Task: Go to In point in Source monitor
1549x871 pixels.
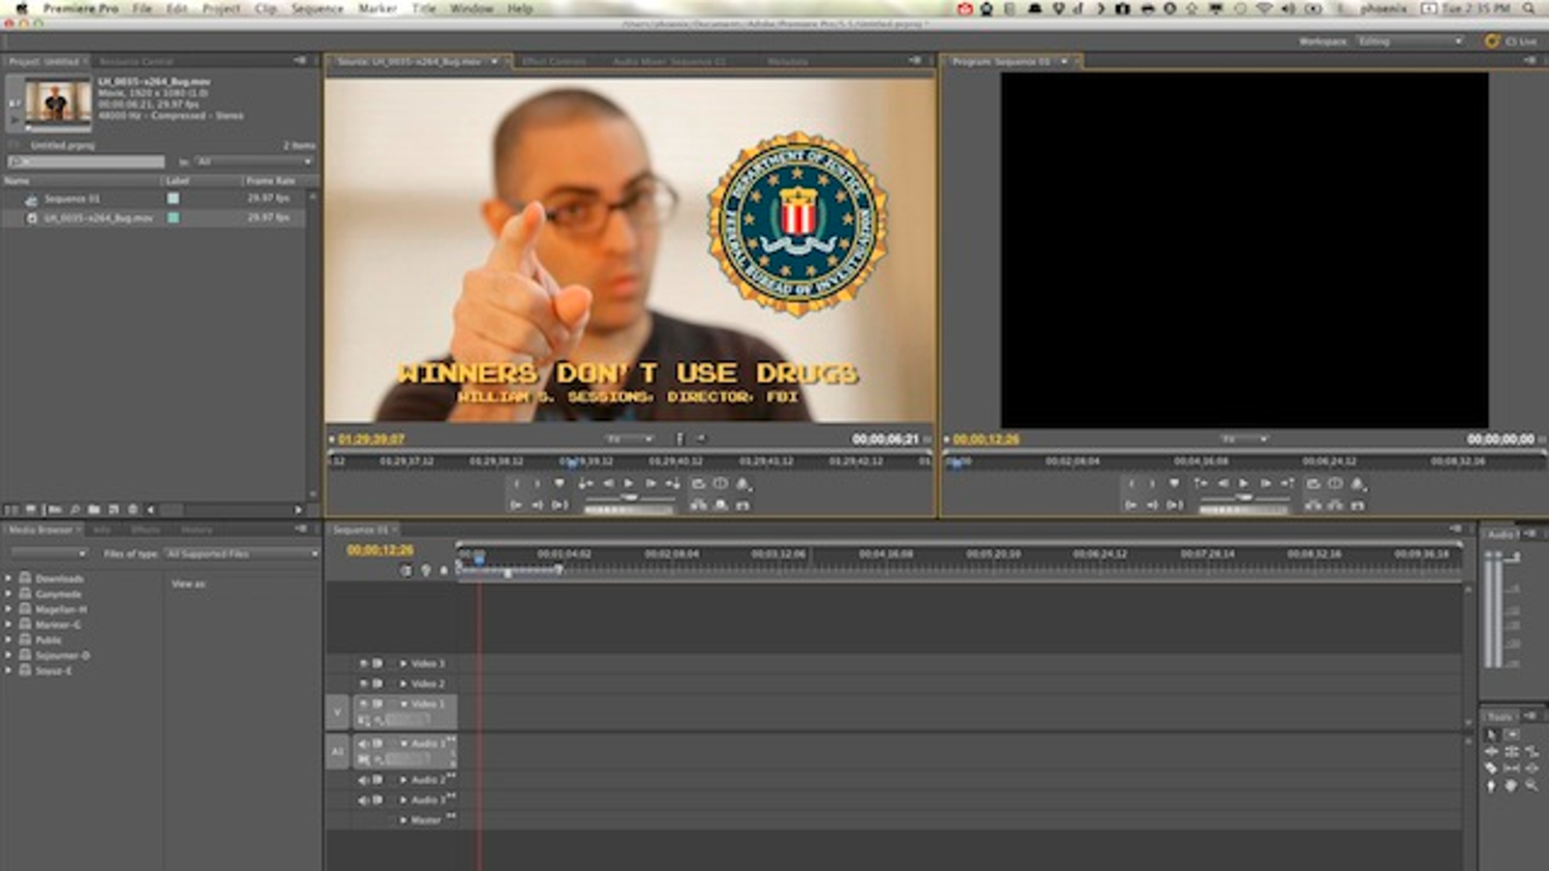Action: [x=516, y=505]
